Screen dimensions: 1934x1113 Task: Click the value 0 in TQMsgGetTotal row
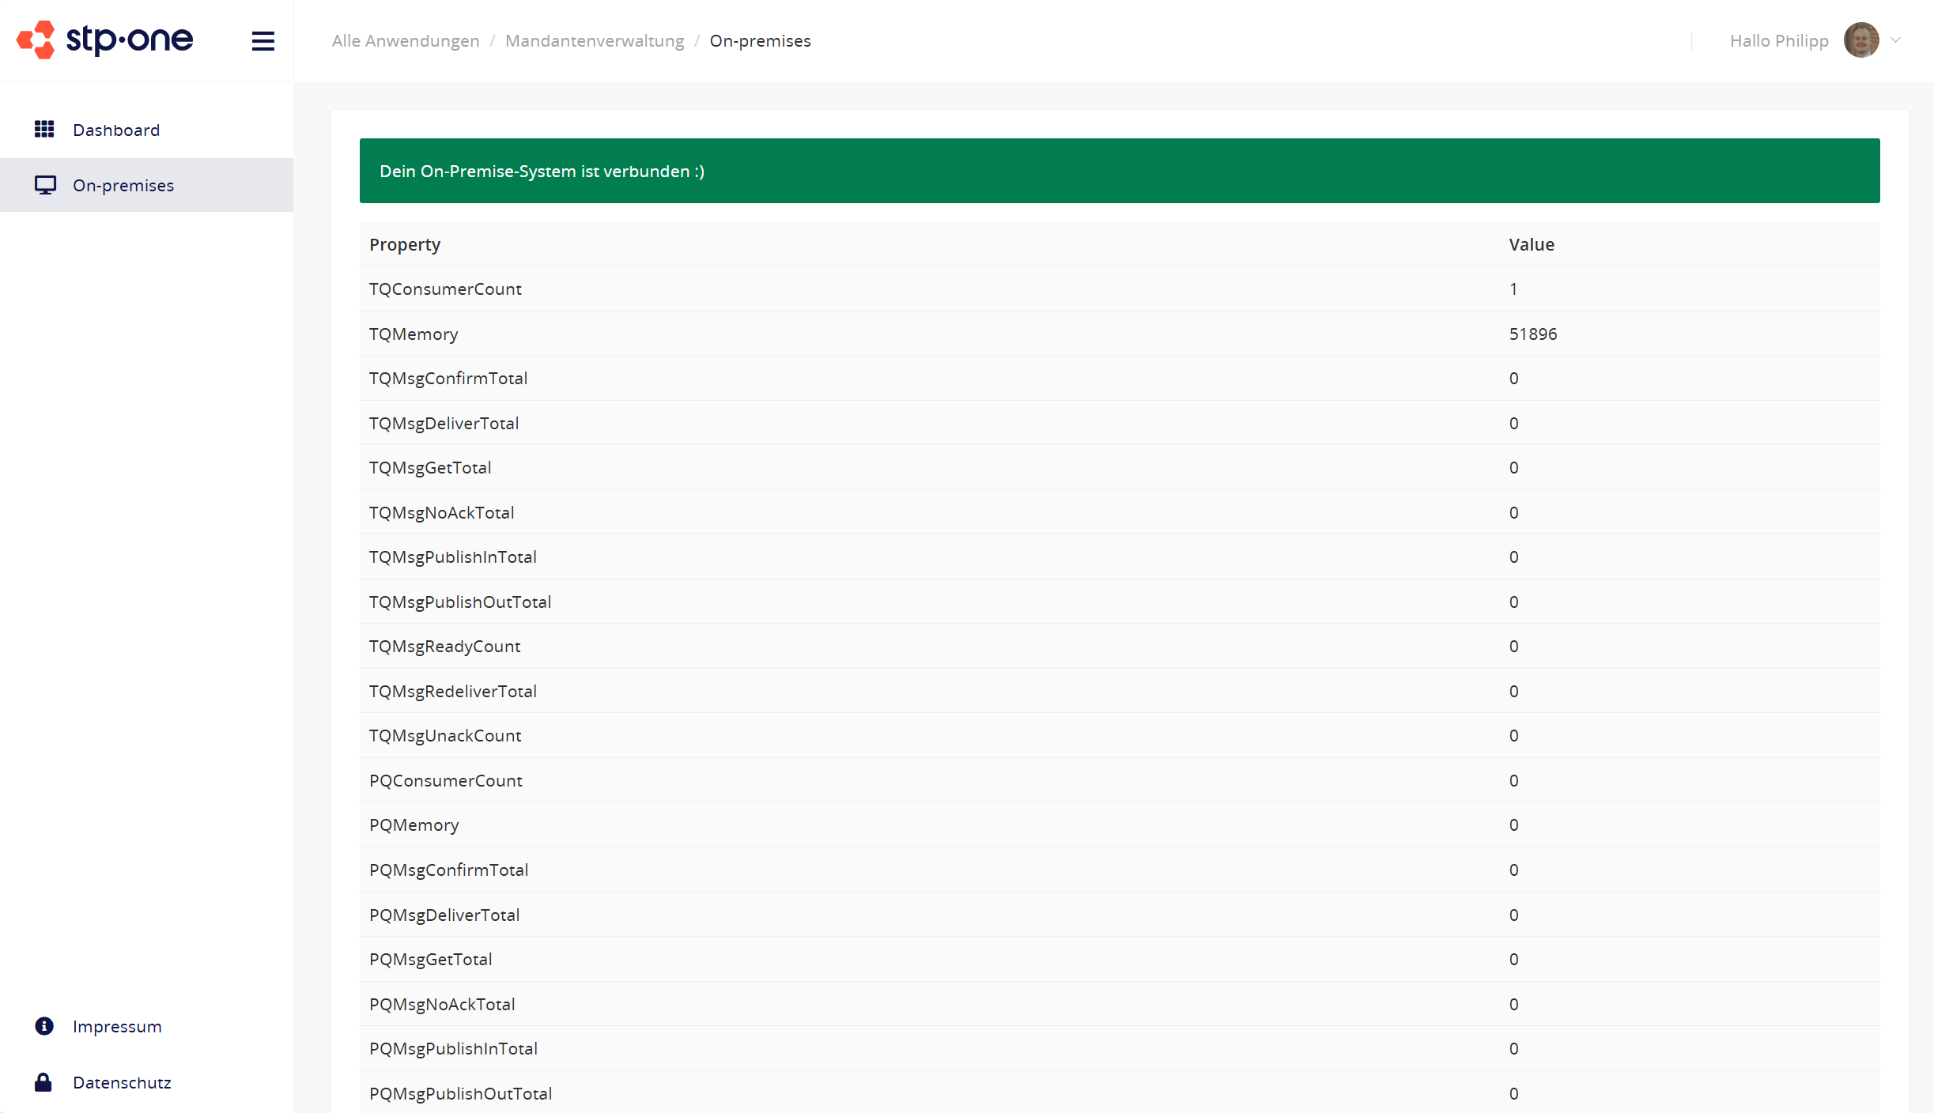1513,468
